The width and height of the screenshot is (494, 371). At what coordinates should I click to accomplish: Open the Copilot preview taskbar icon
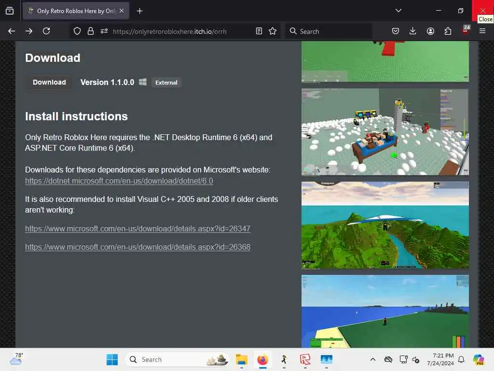479,359
